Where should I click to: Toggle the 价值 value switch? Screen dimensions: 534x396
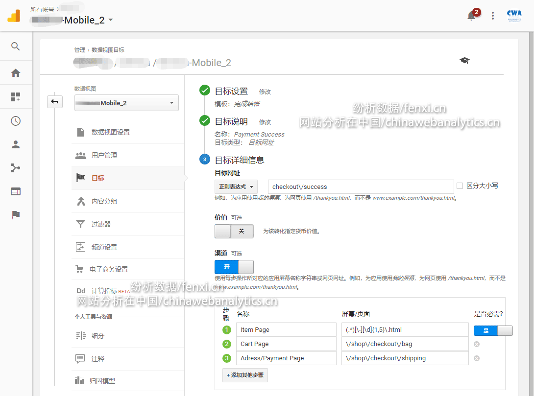[234, 231]
